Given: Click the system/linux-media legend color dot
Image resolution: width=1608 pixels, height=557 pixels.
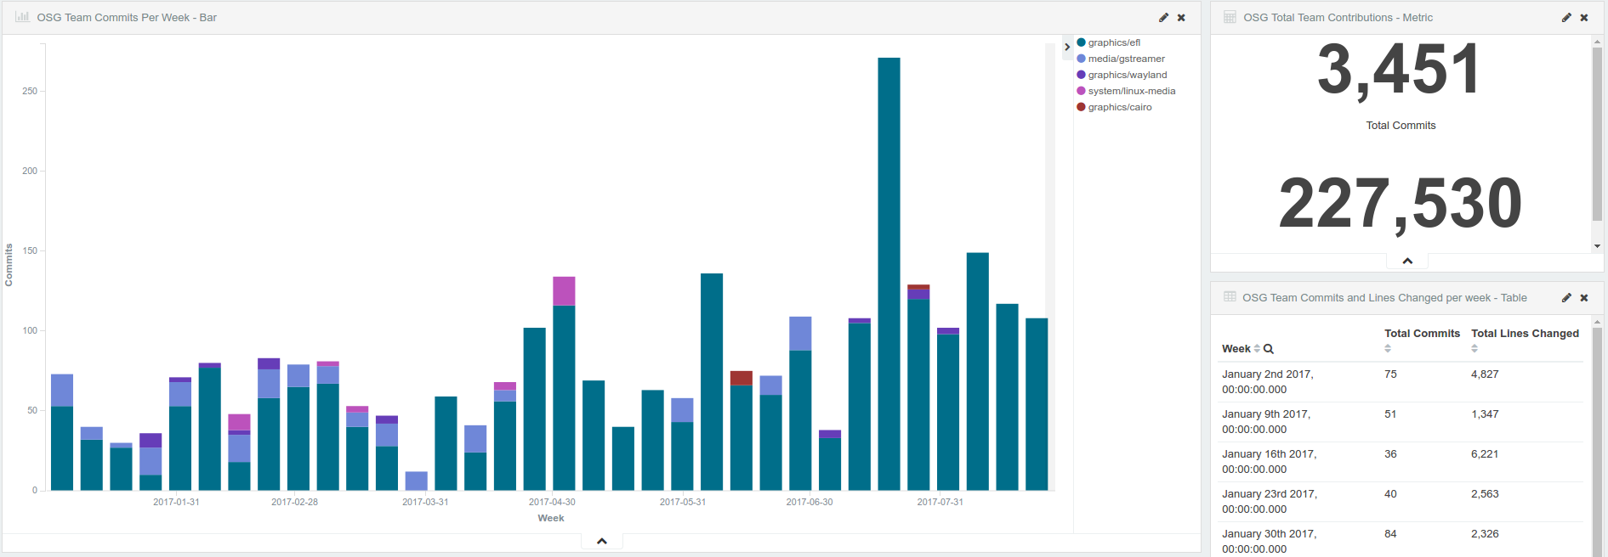Looking at the screenshot, I should point(1081,91).
